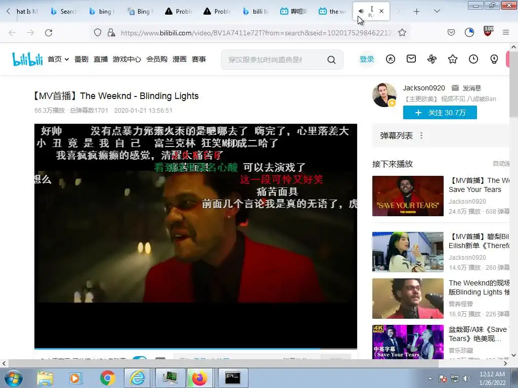Image resolution: width=518 pixels, height=388 pixels.
Task: Click the 发消息 envelope icon
Action: tap(455, 88)
